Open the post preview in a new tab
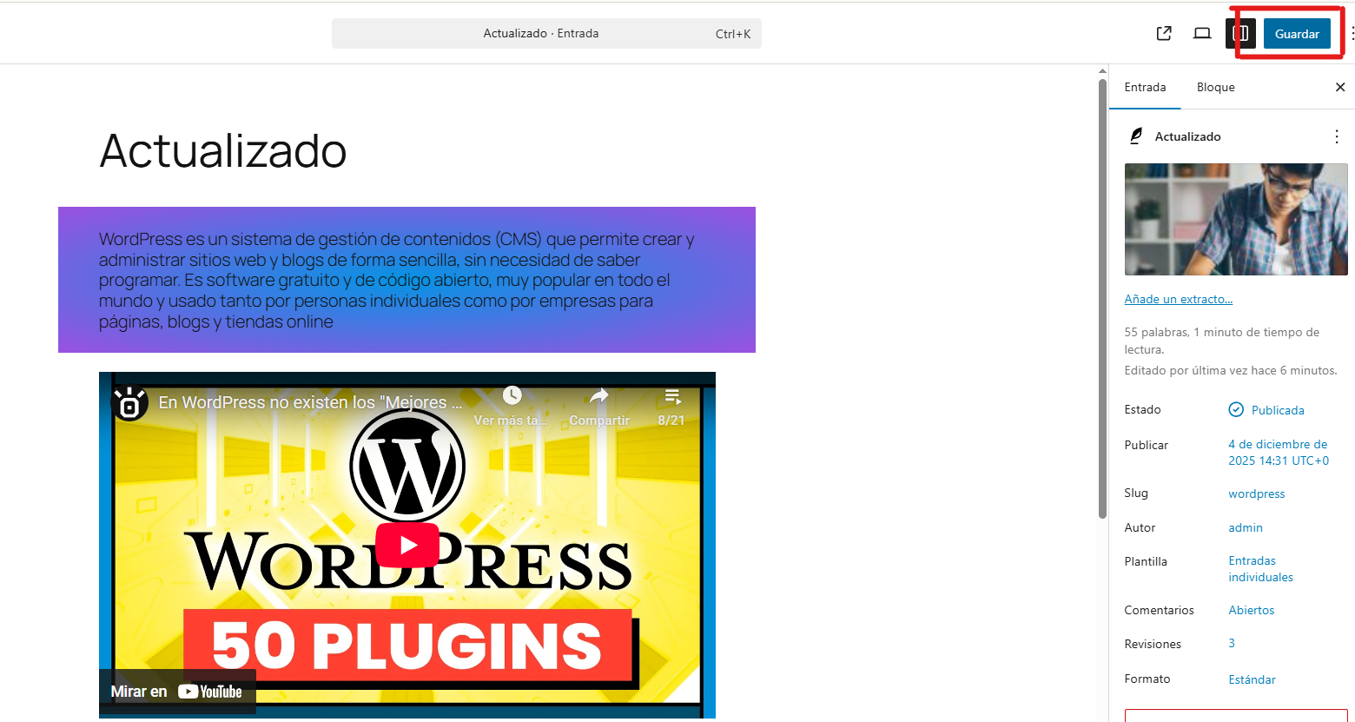The image size is (1355, 722). click(1164, 34)
